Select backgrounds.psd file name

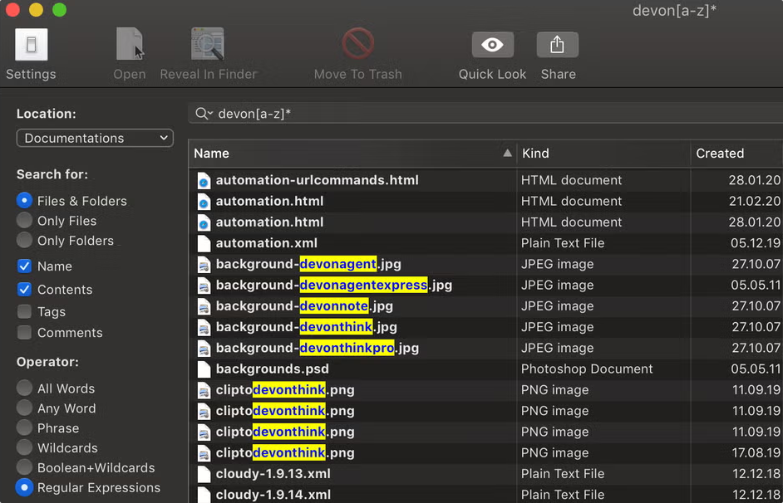[x=272, y=369]
